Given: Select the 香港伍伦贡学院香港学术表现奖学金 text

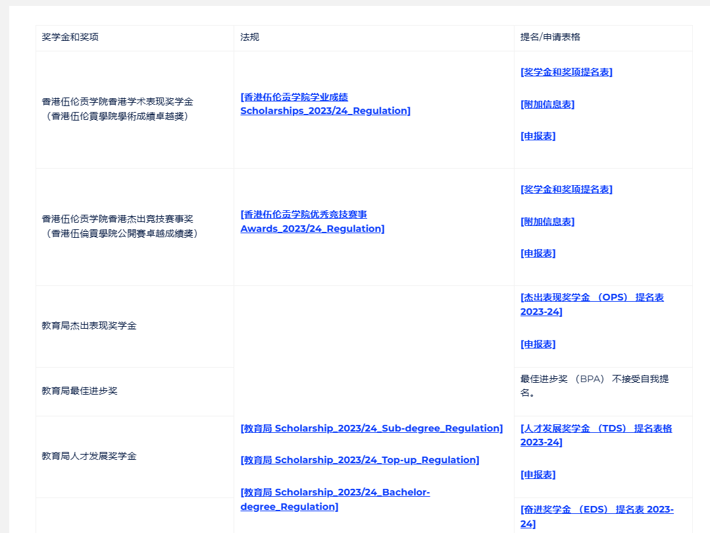Looking at the screenshot, I should point(118,102).
